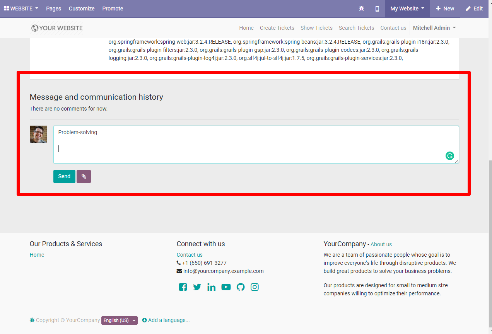Image resolution: width=492 pixels, height=334 pixels.
Task: Open the Facebook social icon
Action: tap(183, 287)
